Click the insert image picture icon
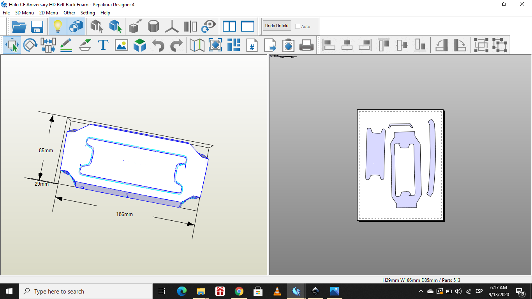Screen dimensions: 532x299 122,45
